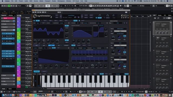This screenshot has width=173, height=97.
Task: Select the Vocal FX track
Action: coord(28,85)
